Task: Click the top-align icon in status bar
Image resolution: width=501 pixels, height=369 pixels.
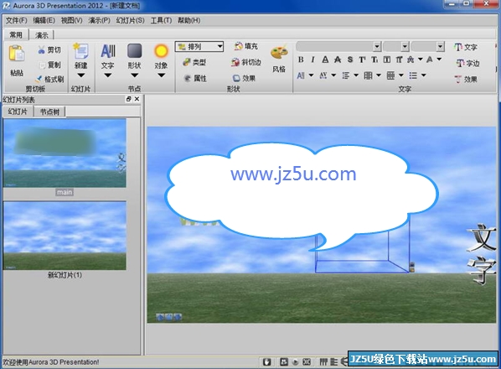Action: pyautogui.click(x=323, y=362)
